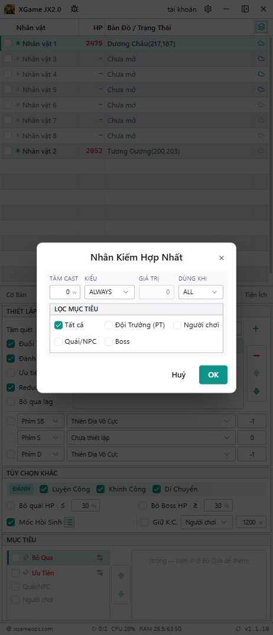Image resolution: width=273 pixels, height=635 pixels.
Task: Select the checkbox for Nhân vật 1 row
Action: 8,43
